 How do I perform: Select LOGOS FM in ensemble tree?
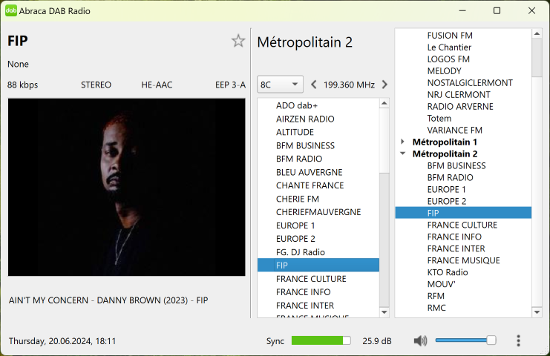(448, 59)
